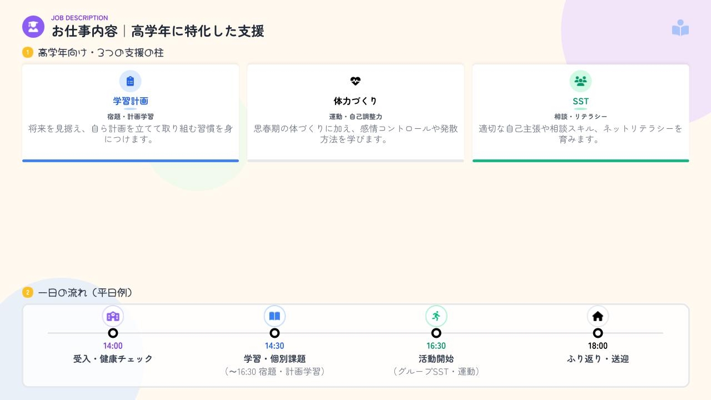Click the SST card title
Viewport: 711px width, 400px height.
pyautogui.click(x=580, y=101)
